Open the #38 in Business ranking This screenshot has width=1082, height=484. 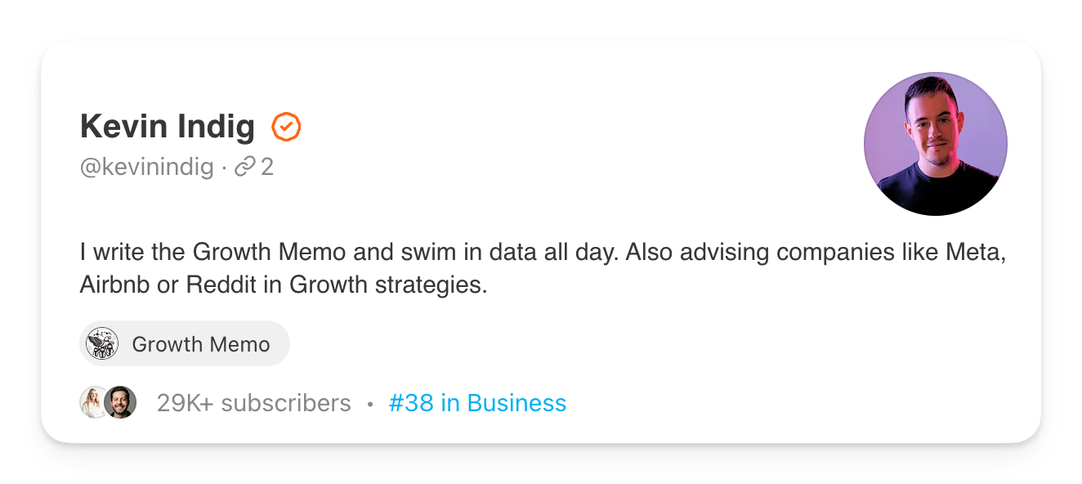tap(477, 403)
